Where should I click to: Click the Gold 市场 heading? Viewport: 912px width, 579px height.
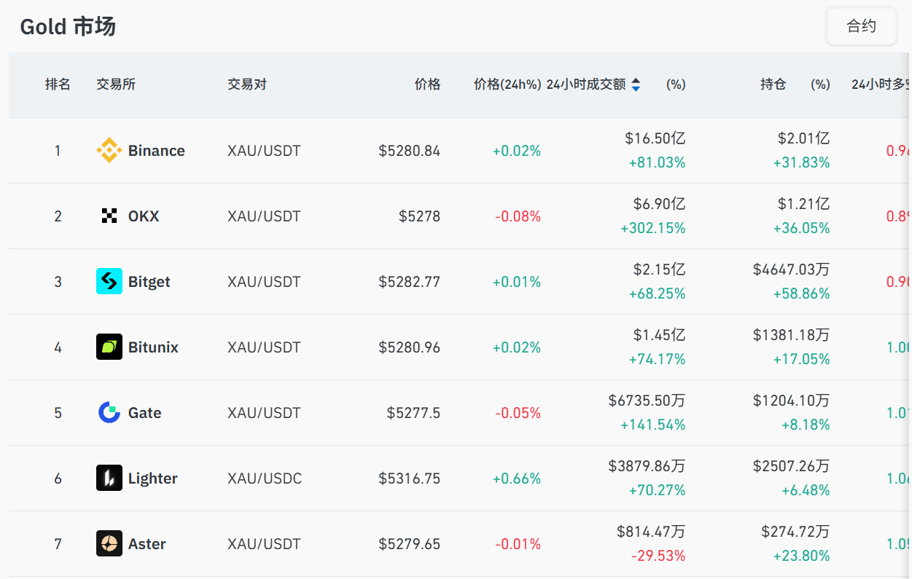tap(68, 27)
